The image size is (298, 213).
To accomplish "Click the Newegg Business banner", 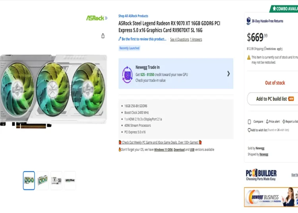I will pos(271,197).
